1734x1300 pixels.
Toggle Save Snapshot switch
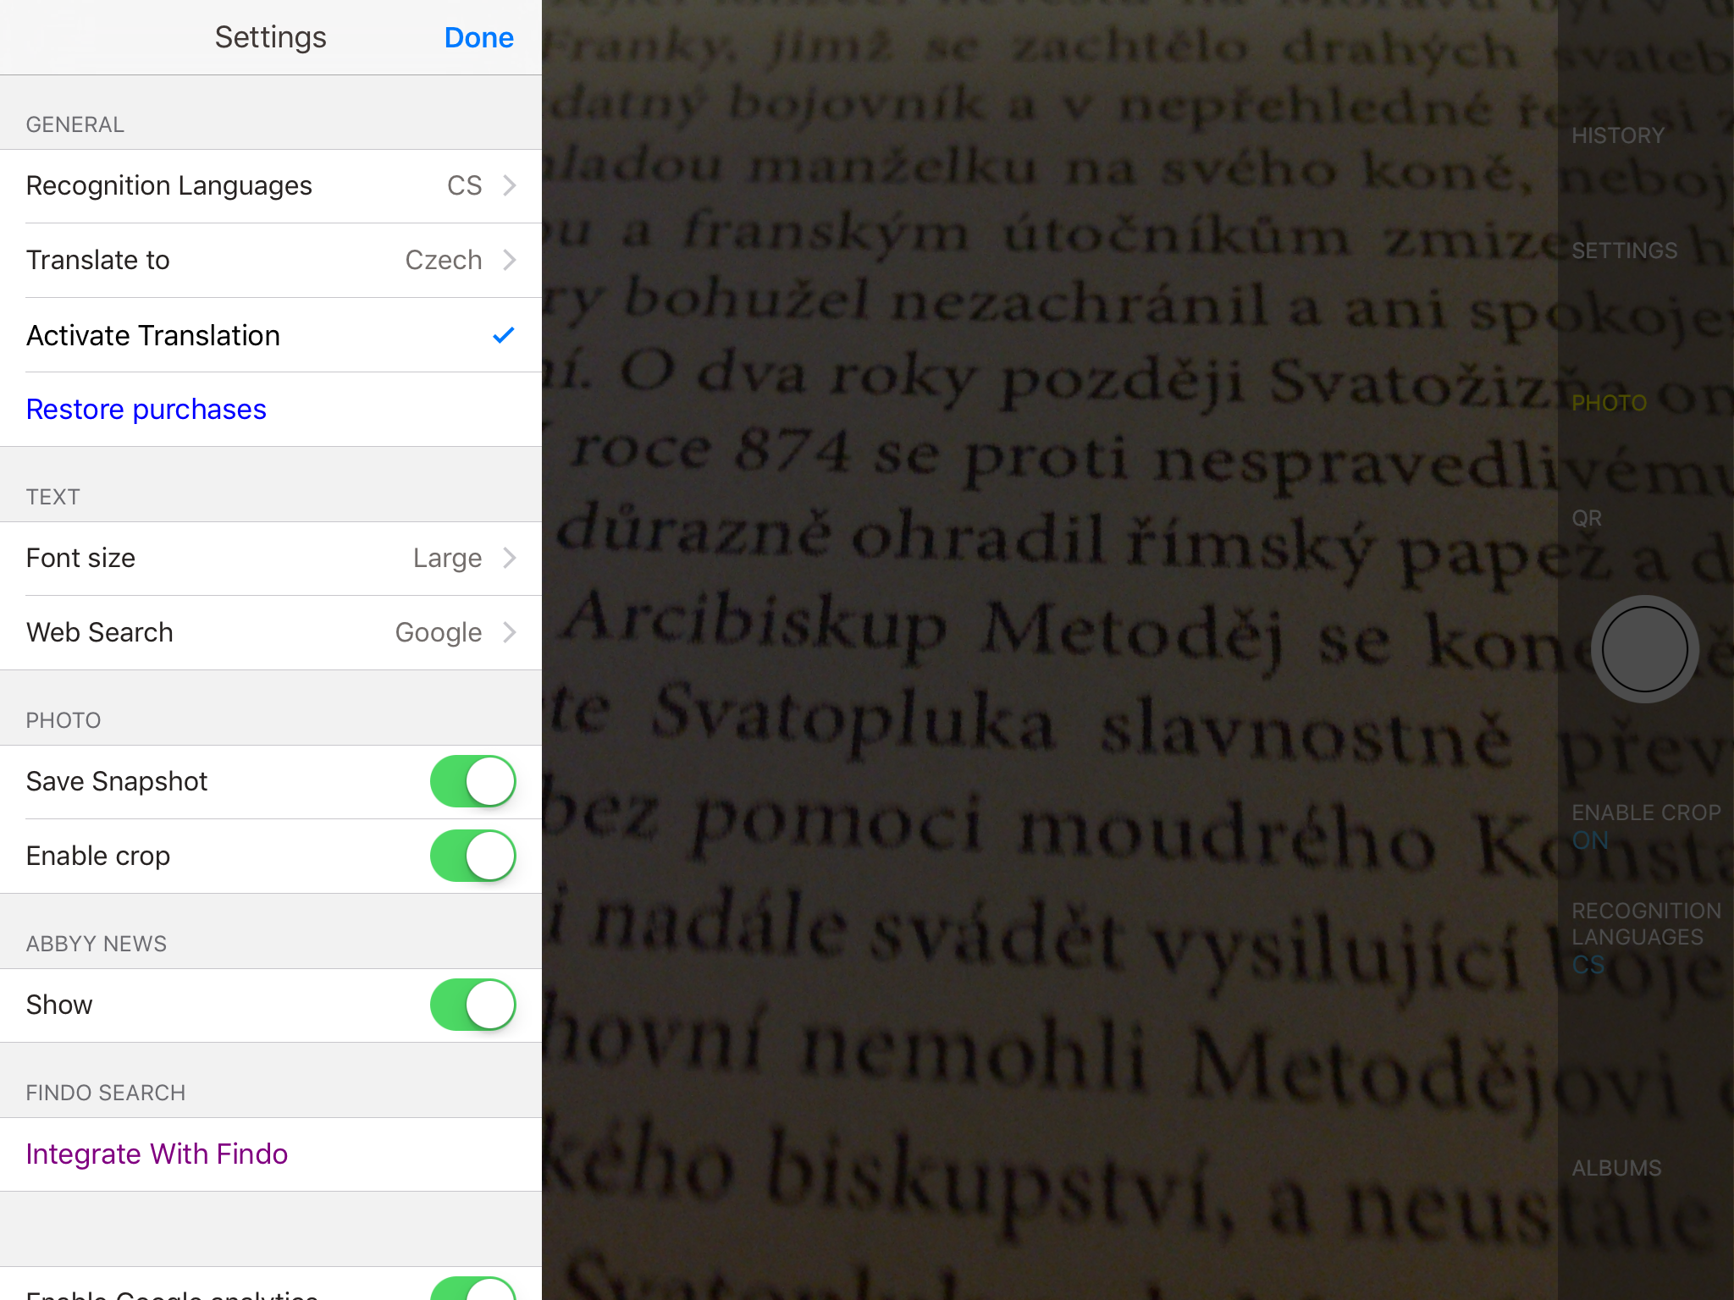click(x=473, y=781)
